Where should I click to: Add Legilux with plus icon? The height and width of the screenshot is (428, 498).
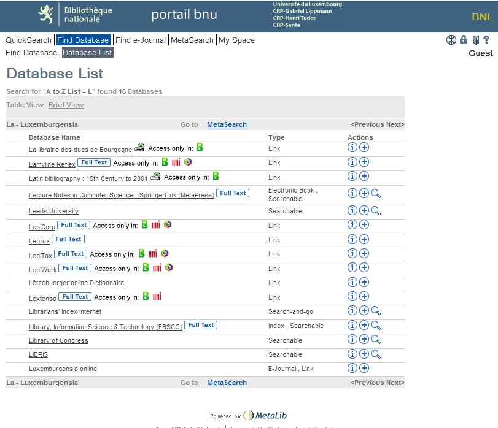pos(364,239)
